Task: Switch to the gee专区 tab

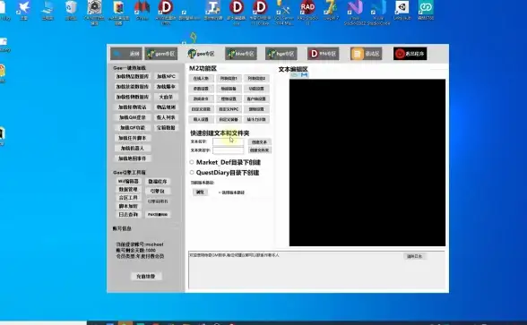Action: click(201, 54)
